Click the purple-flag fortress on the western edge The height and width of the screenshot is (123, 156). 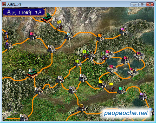(9, 46)
